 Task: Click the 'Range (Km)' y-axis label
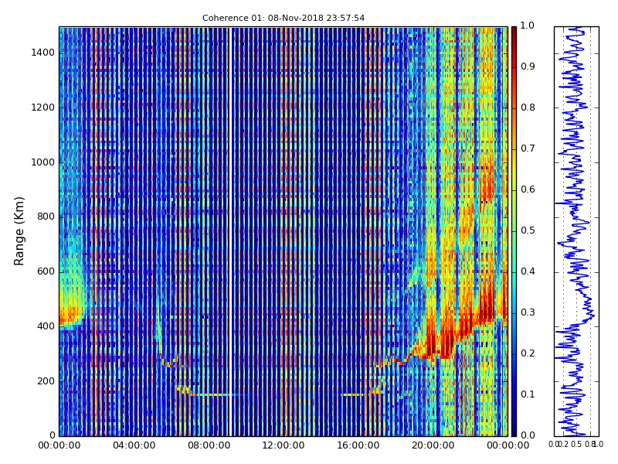coord(19,231)
